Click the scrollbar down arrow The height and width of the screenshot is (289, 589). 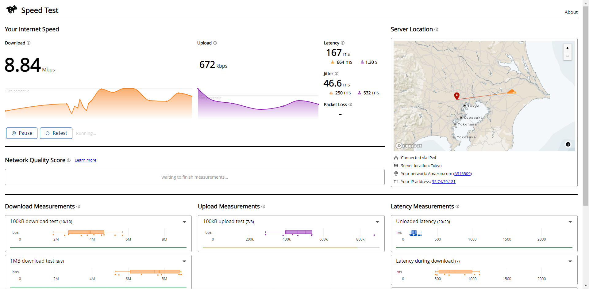pos(586,286)
